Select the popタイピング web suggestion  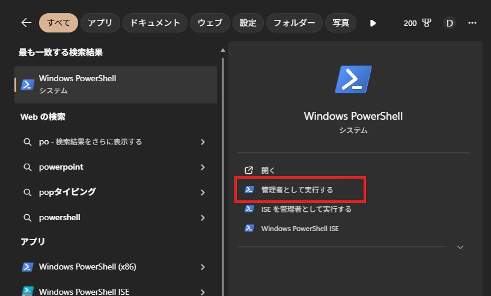pyautogui.click(x=115, y=192)
